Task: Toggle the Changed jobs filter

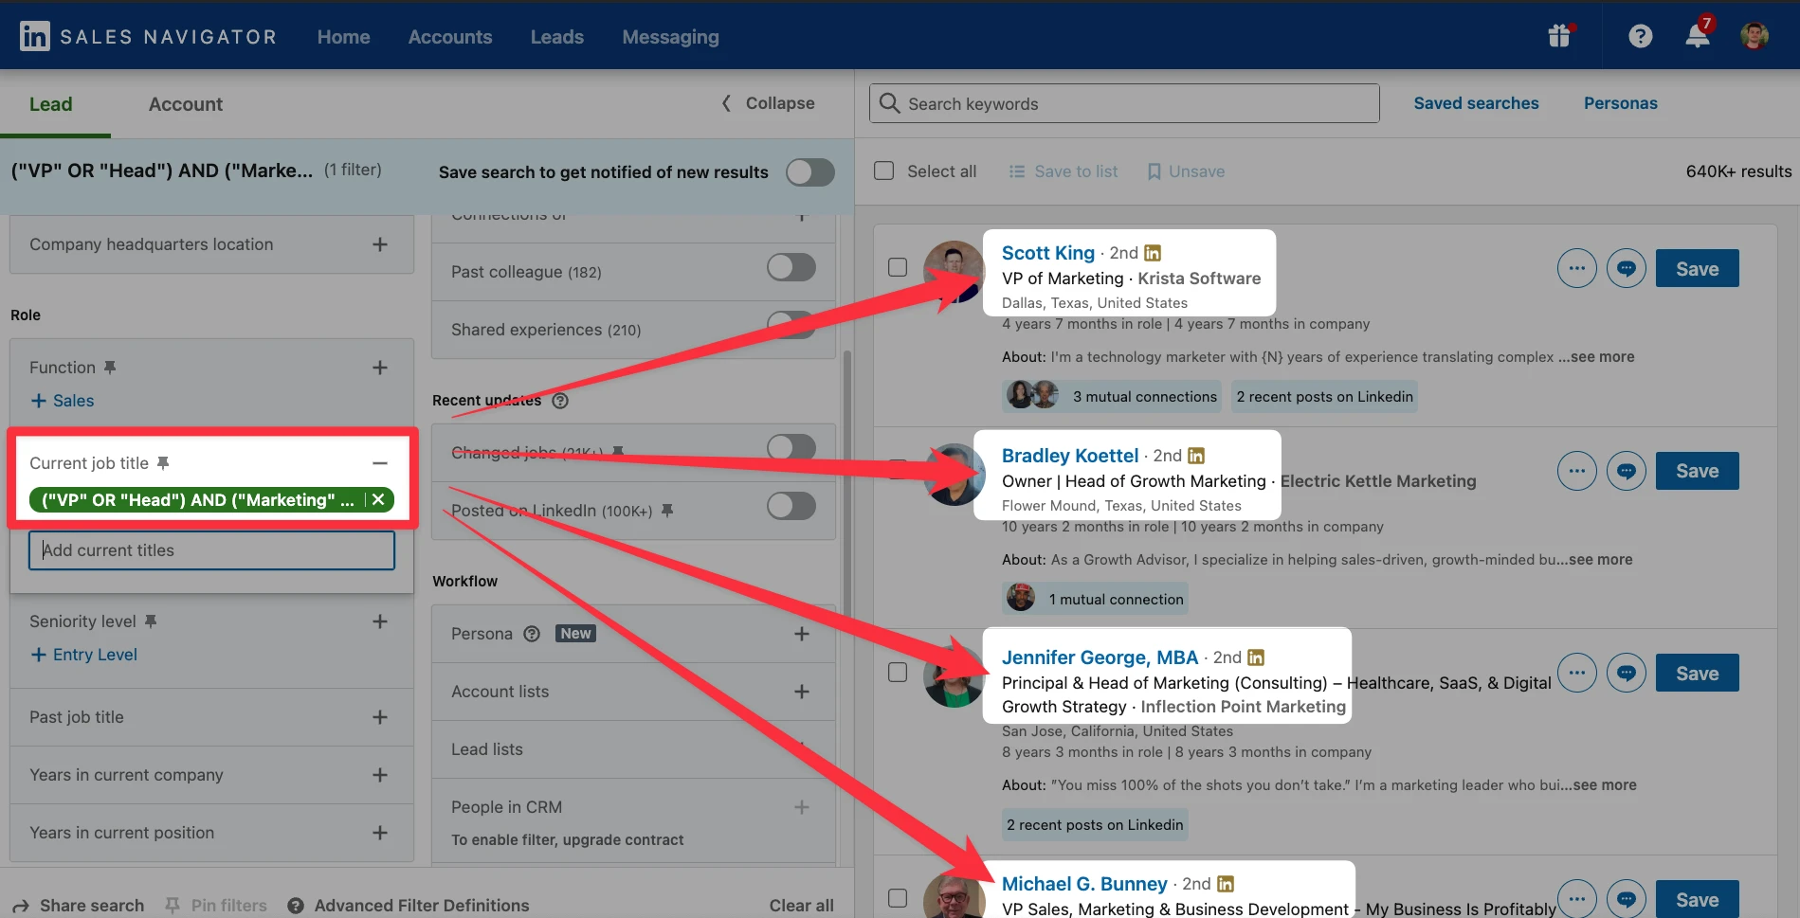Action: click(791, 448)
